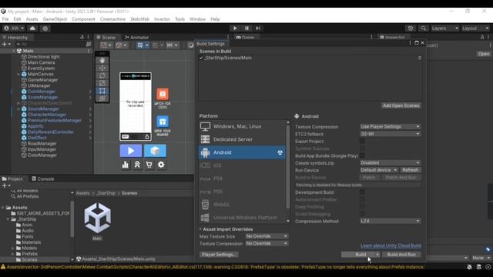Image resolution: width=493 pixels, height=277 pixels.
Task: Open Asset Import Overrides Texture Compression dropdown
Action: click(267, 243)
